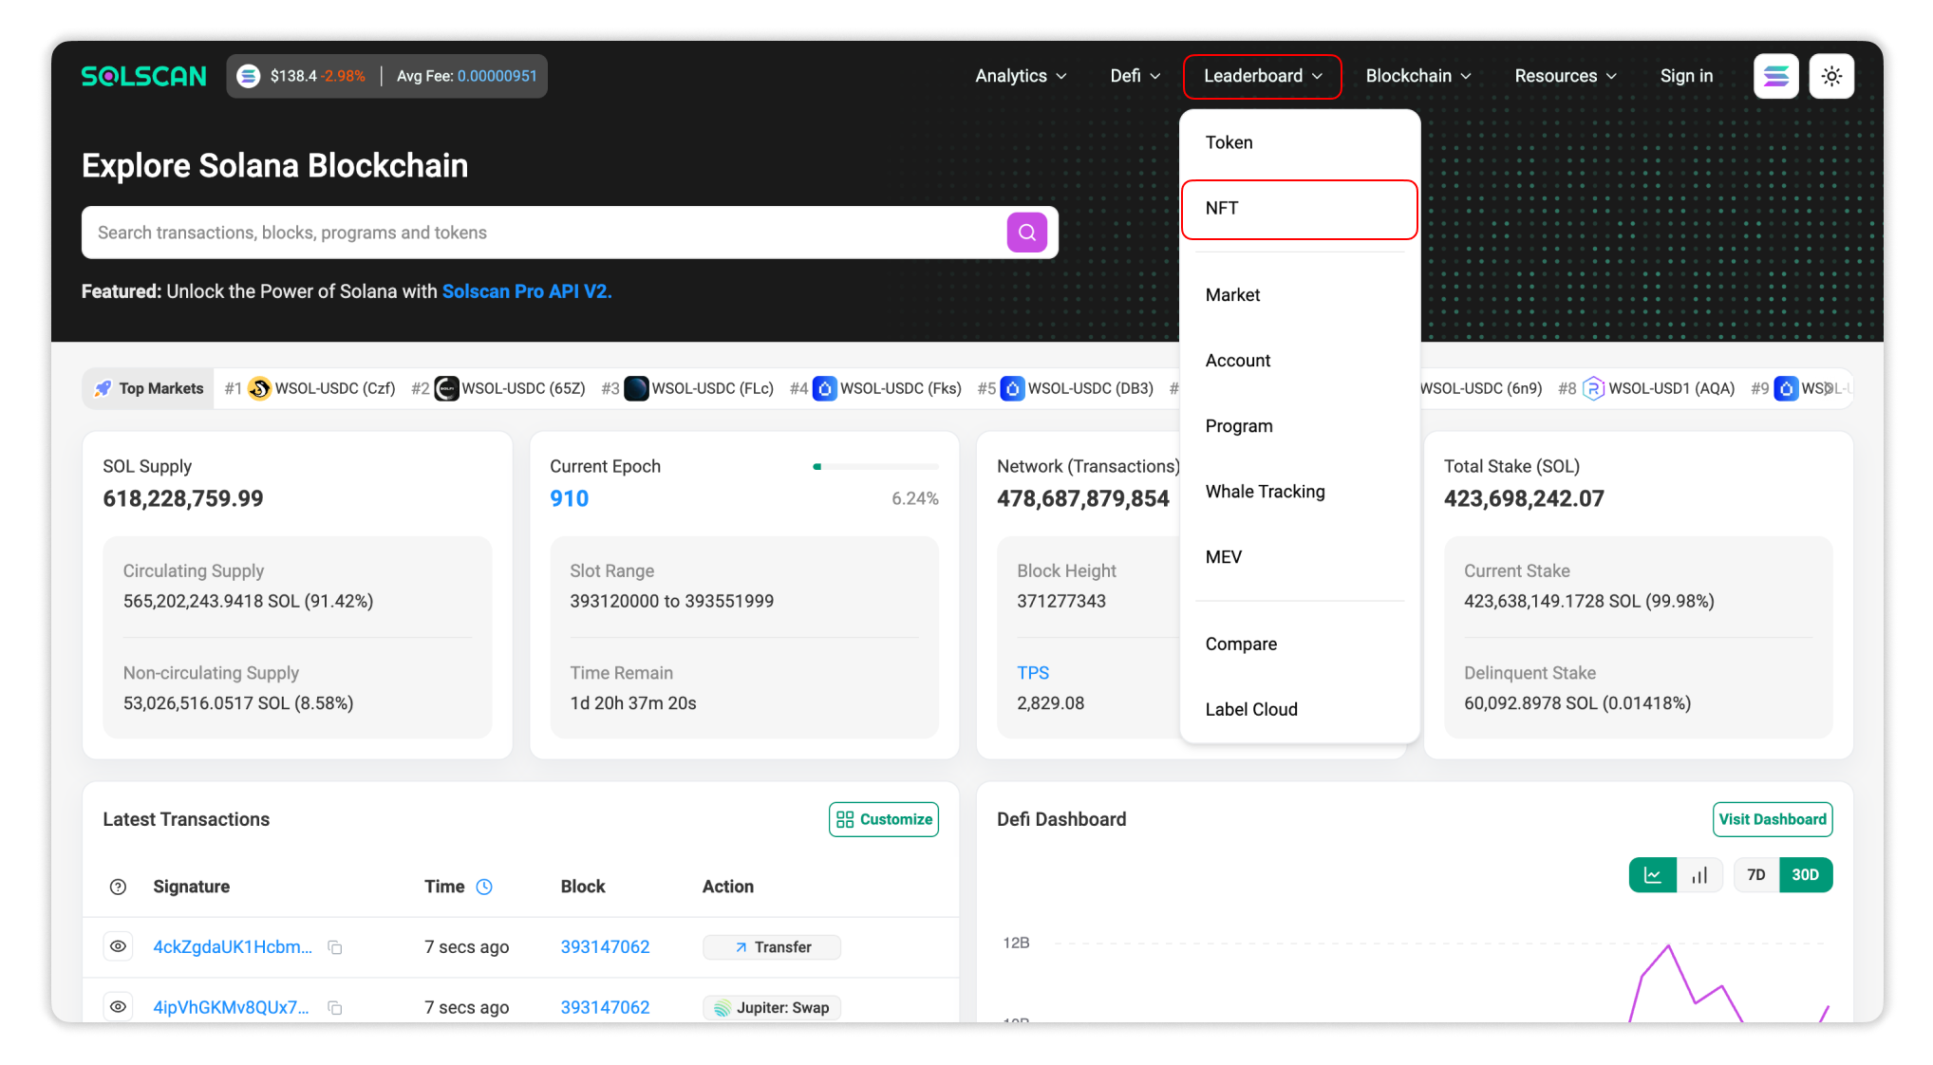
Task: Click the Solana coin icon beside price
Action: [x=249, y=75]
